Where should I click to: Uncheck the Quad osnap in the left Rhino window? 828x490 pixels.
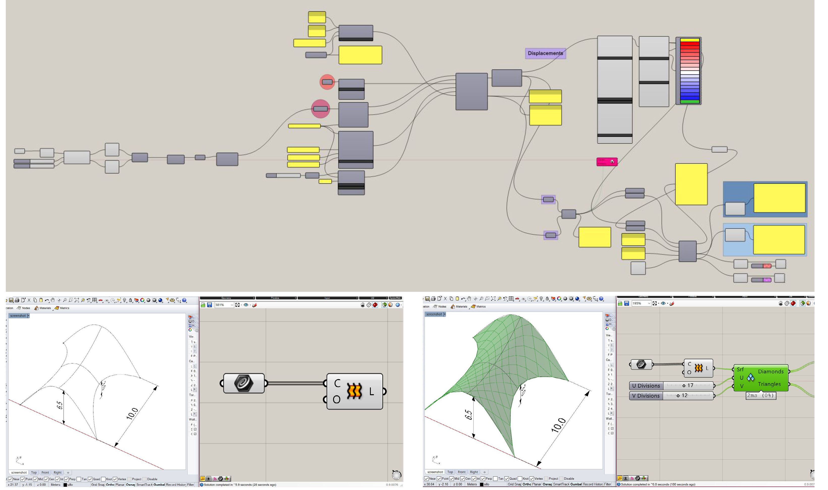pyautogui.click(x=90, y=479)
